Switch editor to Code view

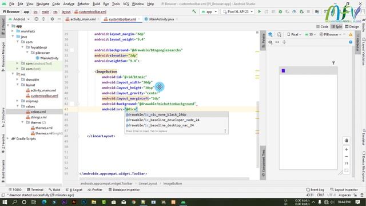(323, 27)
